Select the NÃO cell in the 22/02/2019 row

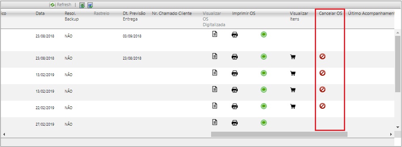click(69, 108)
